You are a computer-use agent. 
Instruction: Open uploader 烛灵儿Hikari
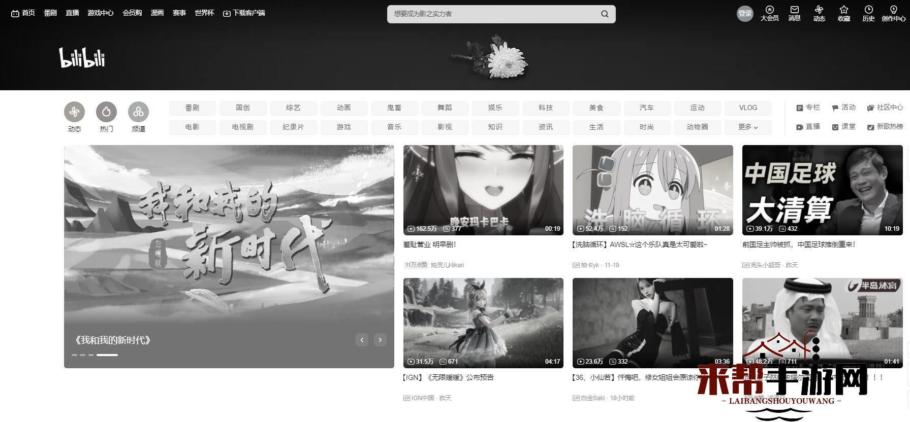coord(447,265)
